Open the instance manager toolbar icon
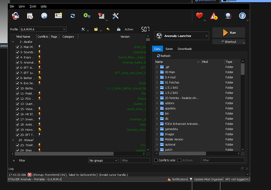 [x=16, y=16]
